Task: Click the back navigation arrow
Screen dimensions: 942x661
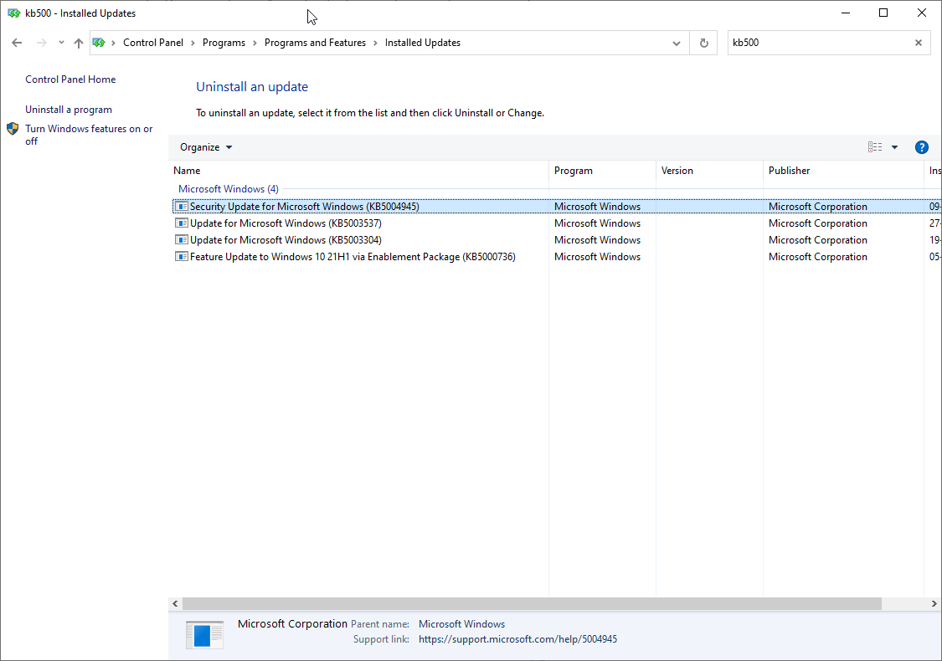Action: (x=17, y=42)
